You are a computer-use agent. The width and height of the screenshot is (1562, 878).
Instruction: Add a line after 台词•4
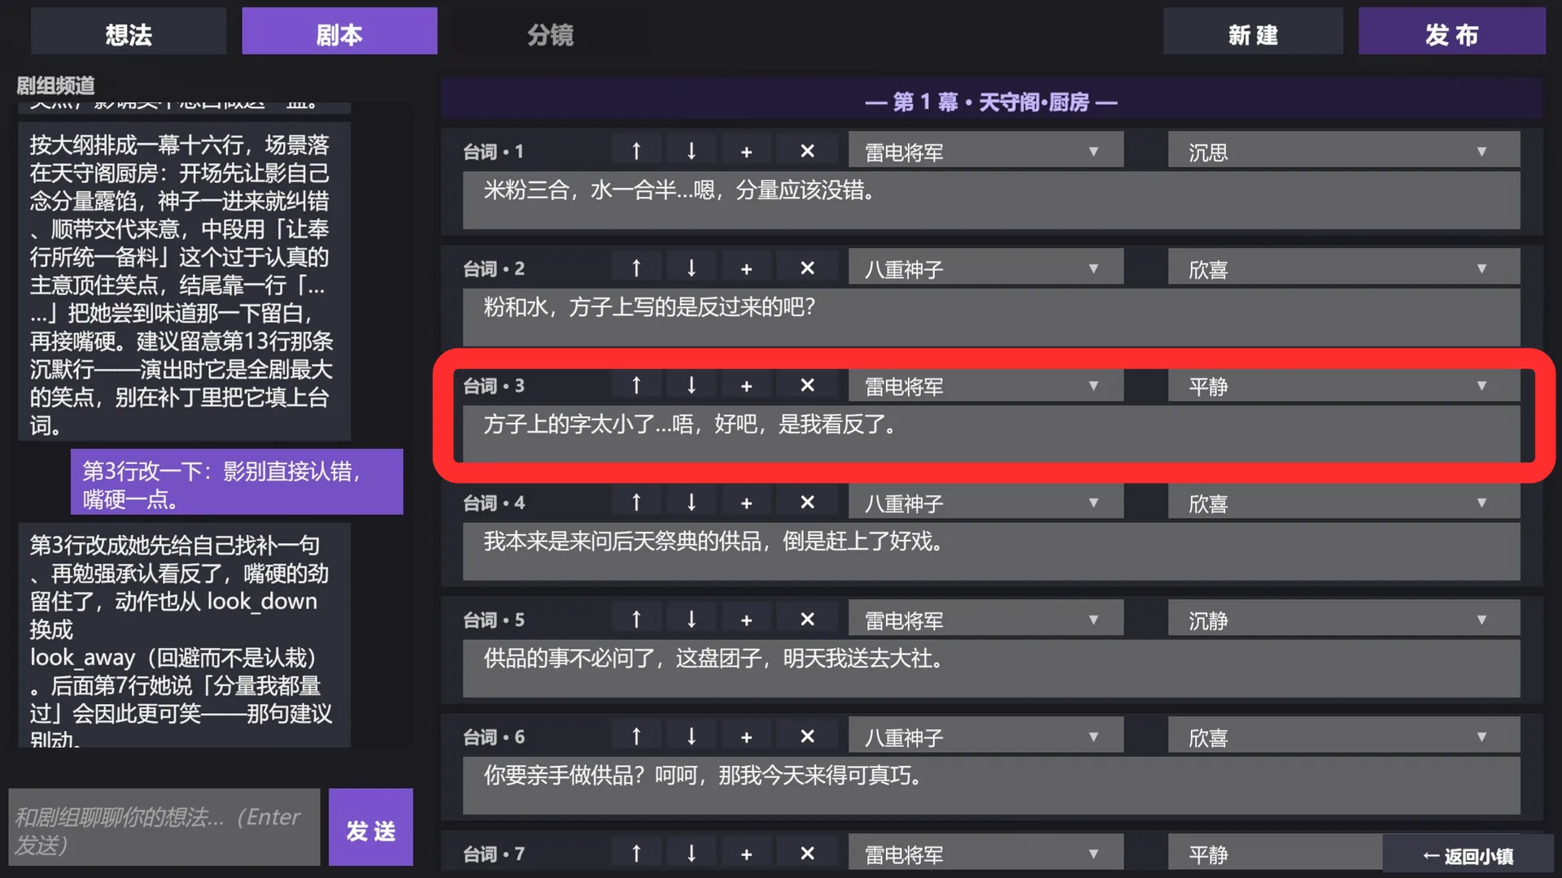point(746,502)
